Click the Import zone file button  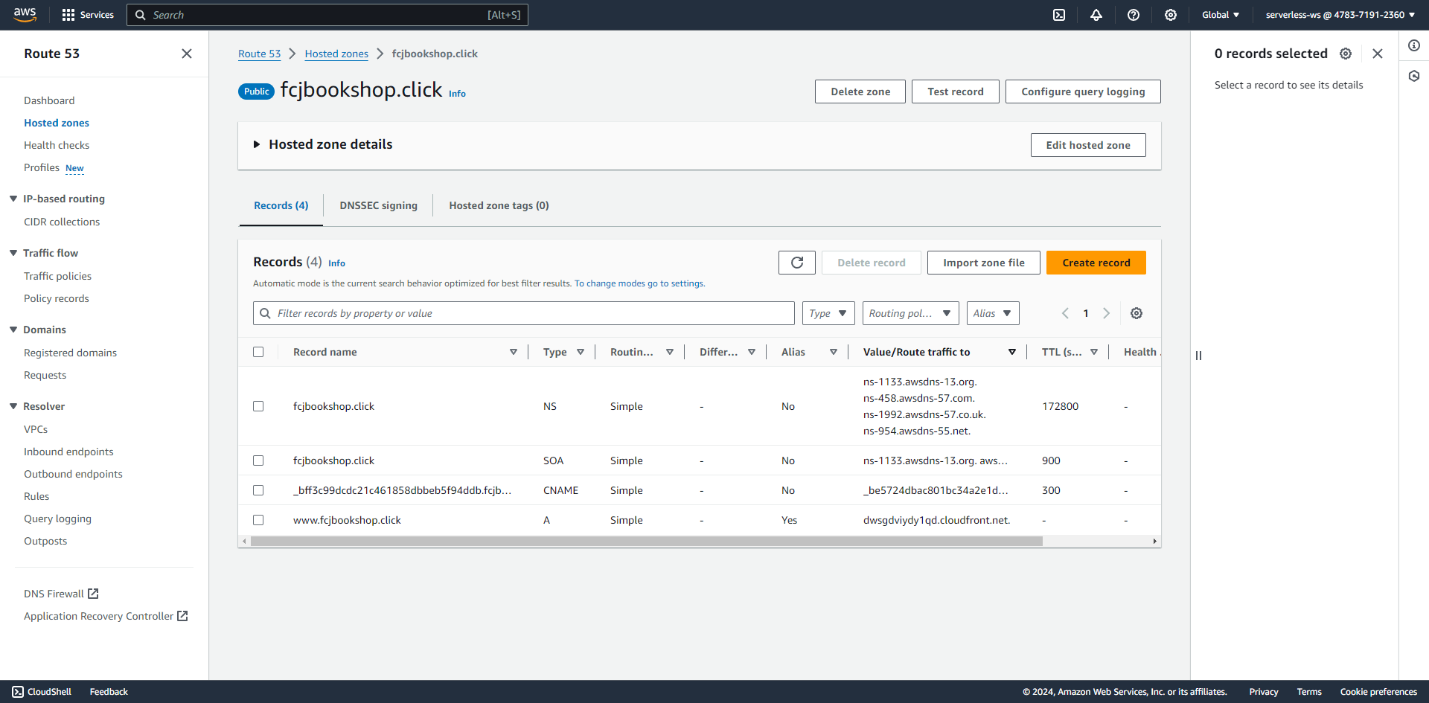tap(984, 263)
